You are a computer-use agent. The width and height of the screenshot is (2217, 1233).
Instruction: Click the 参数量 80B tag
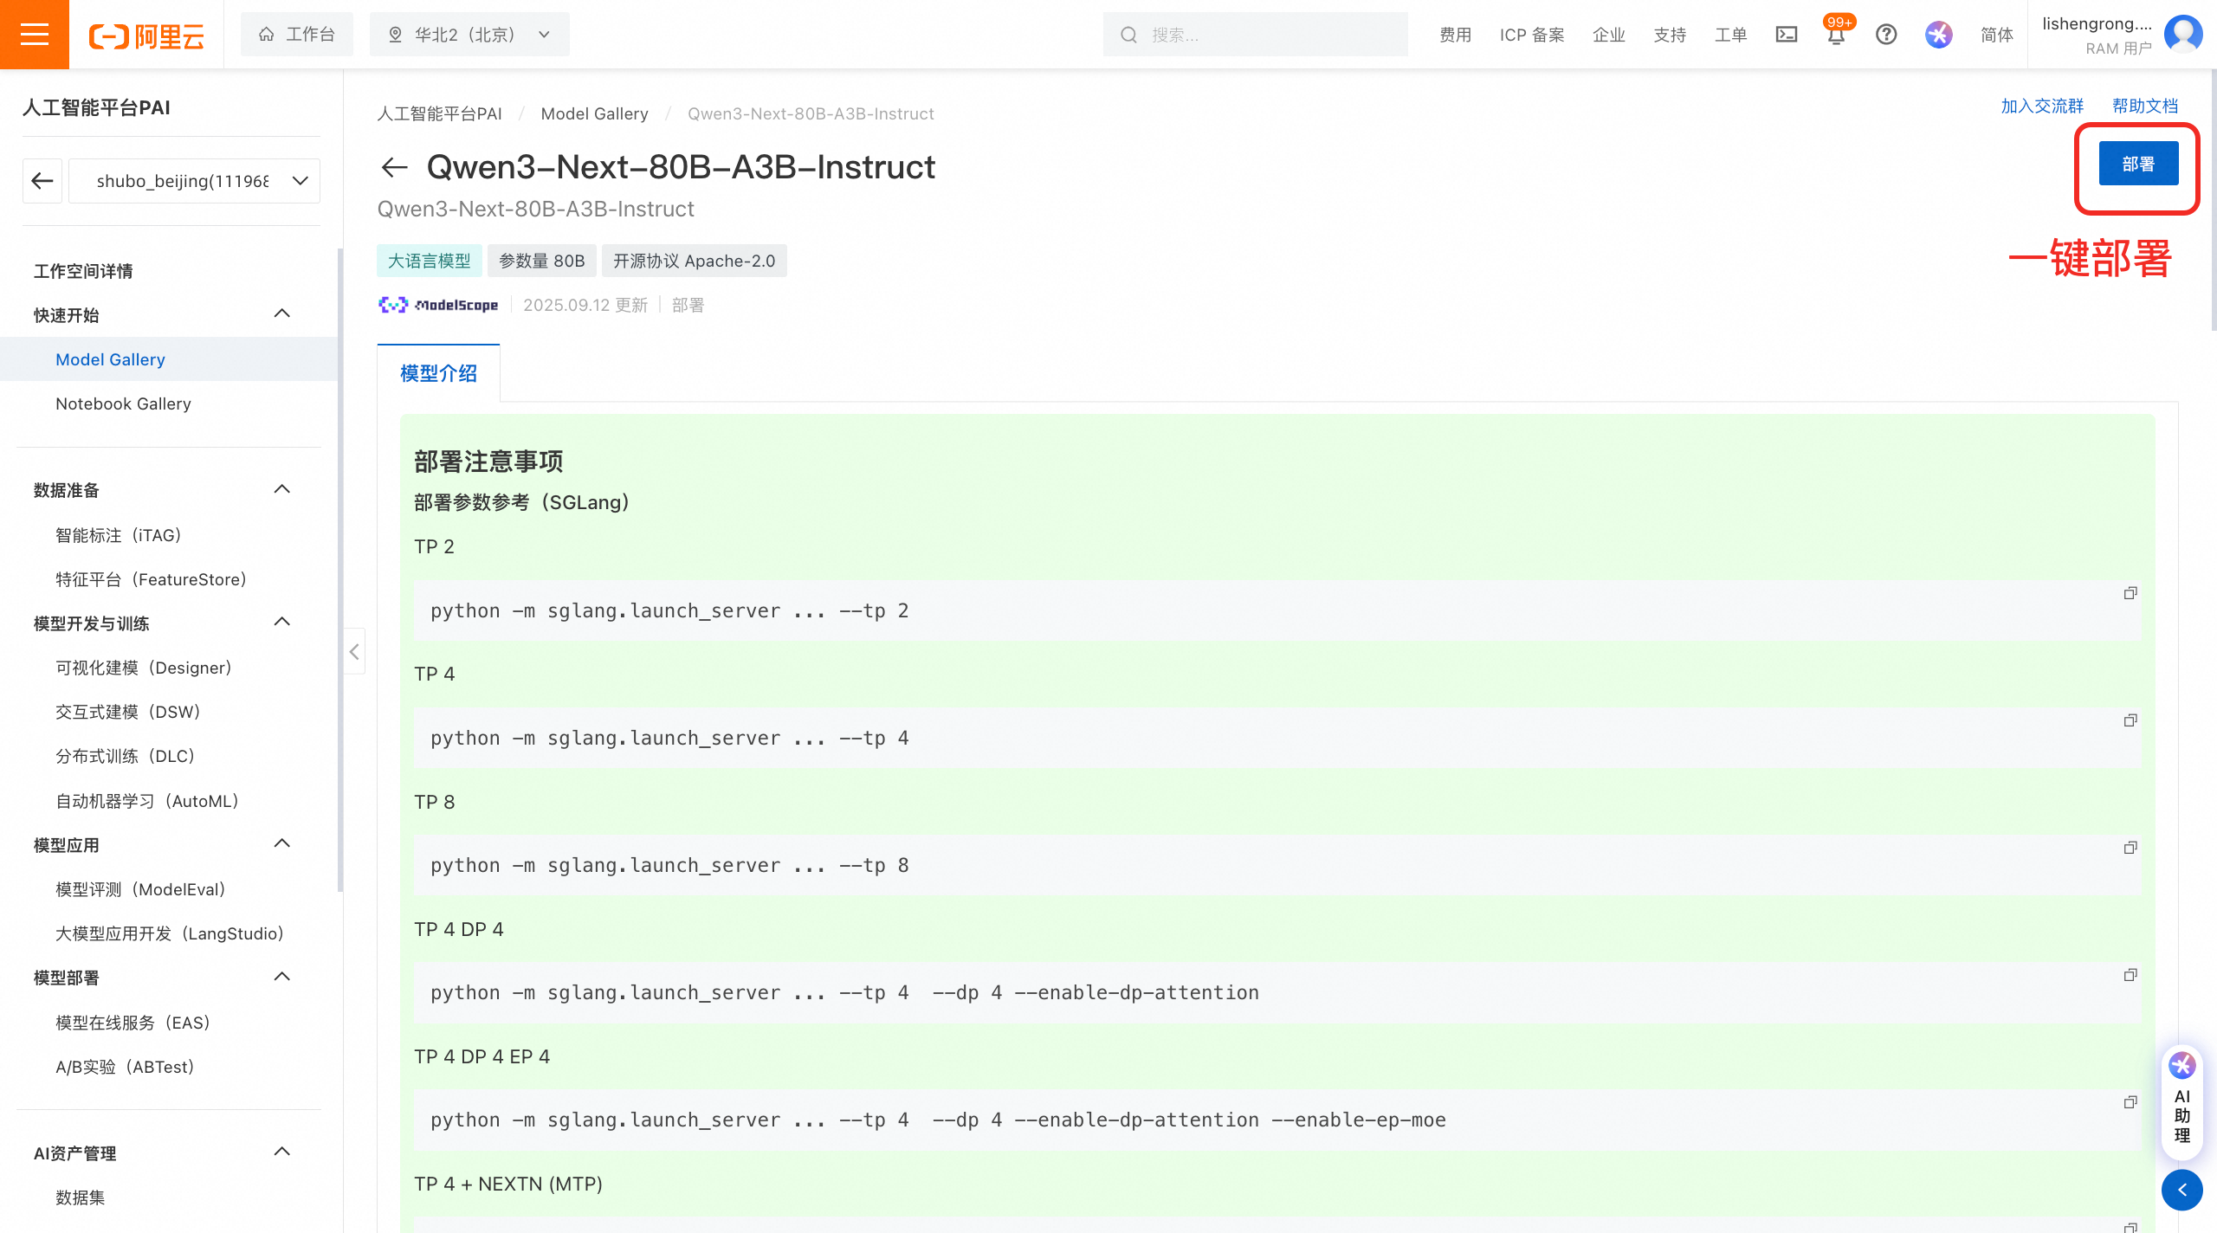coord(542,261)
